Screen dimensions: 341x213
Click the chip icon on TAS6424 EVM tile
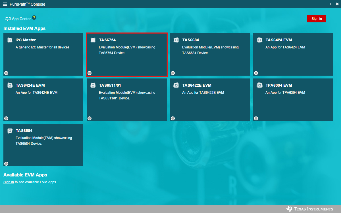click(x=259, y=40)
